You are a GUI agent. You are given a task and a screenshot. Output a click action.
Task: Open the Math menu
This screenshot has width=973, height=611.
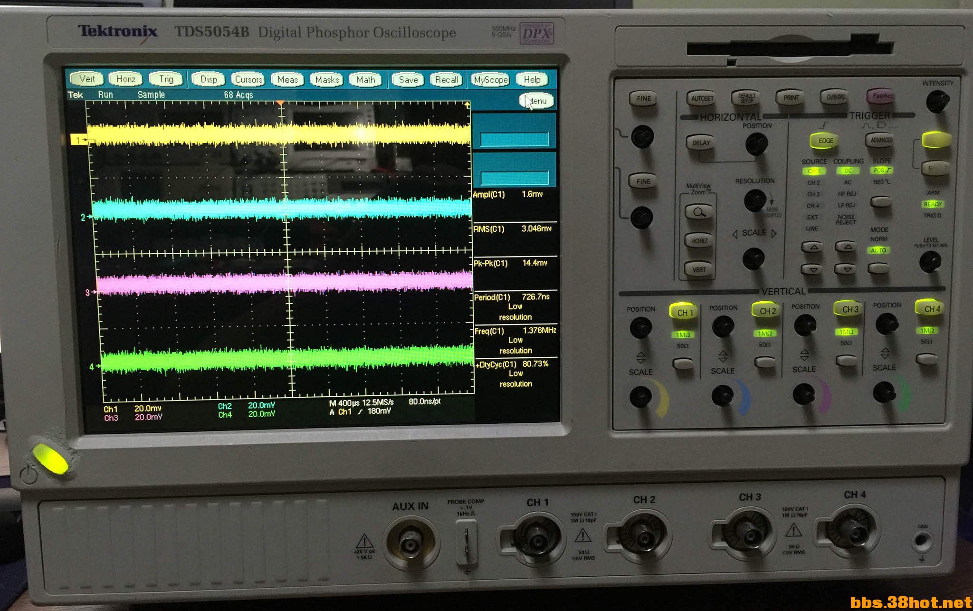tap(366, 79)
